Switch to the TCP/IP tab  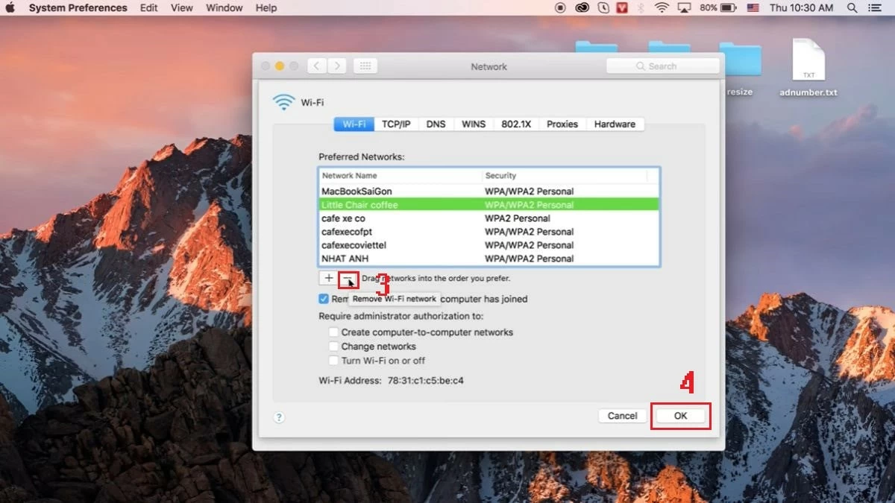[x=396, y=124]
